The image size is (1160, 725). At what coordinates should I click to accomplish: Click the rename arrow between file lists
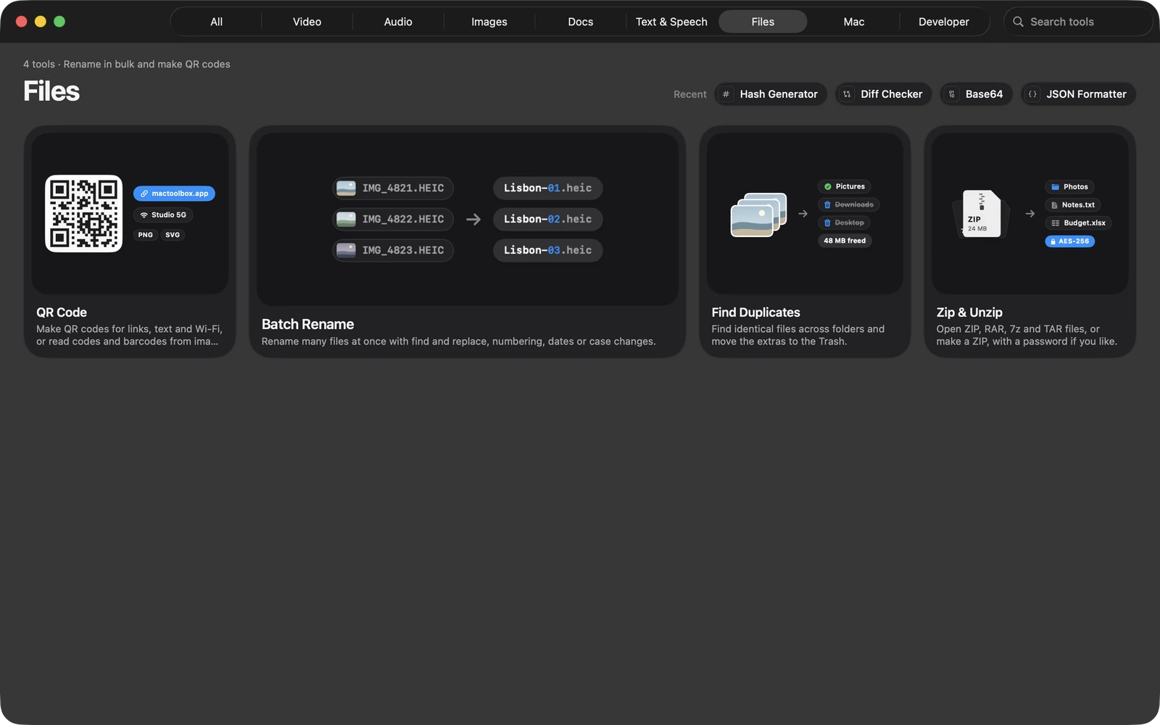tap(473, 219)
